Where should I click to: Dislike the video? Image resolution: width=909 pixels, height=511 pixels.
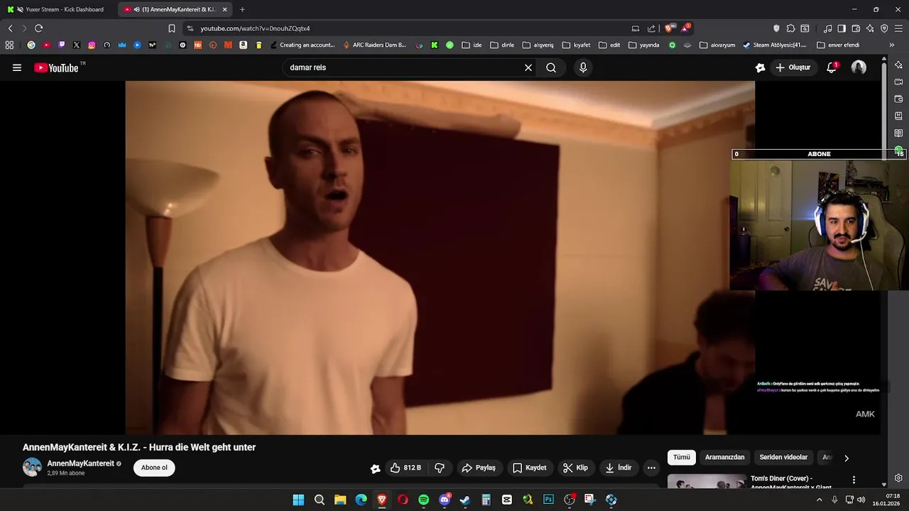tap(440, 468)
